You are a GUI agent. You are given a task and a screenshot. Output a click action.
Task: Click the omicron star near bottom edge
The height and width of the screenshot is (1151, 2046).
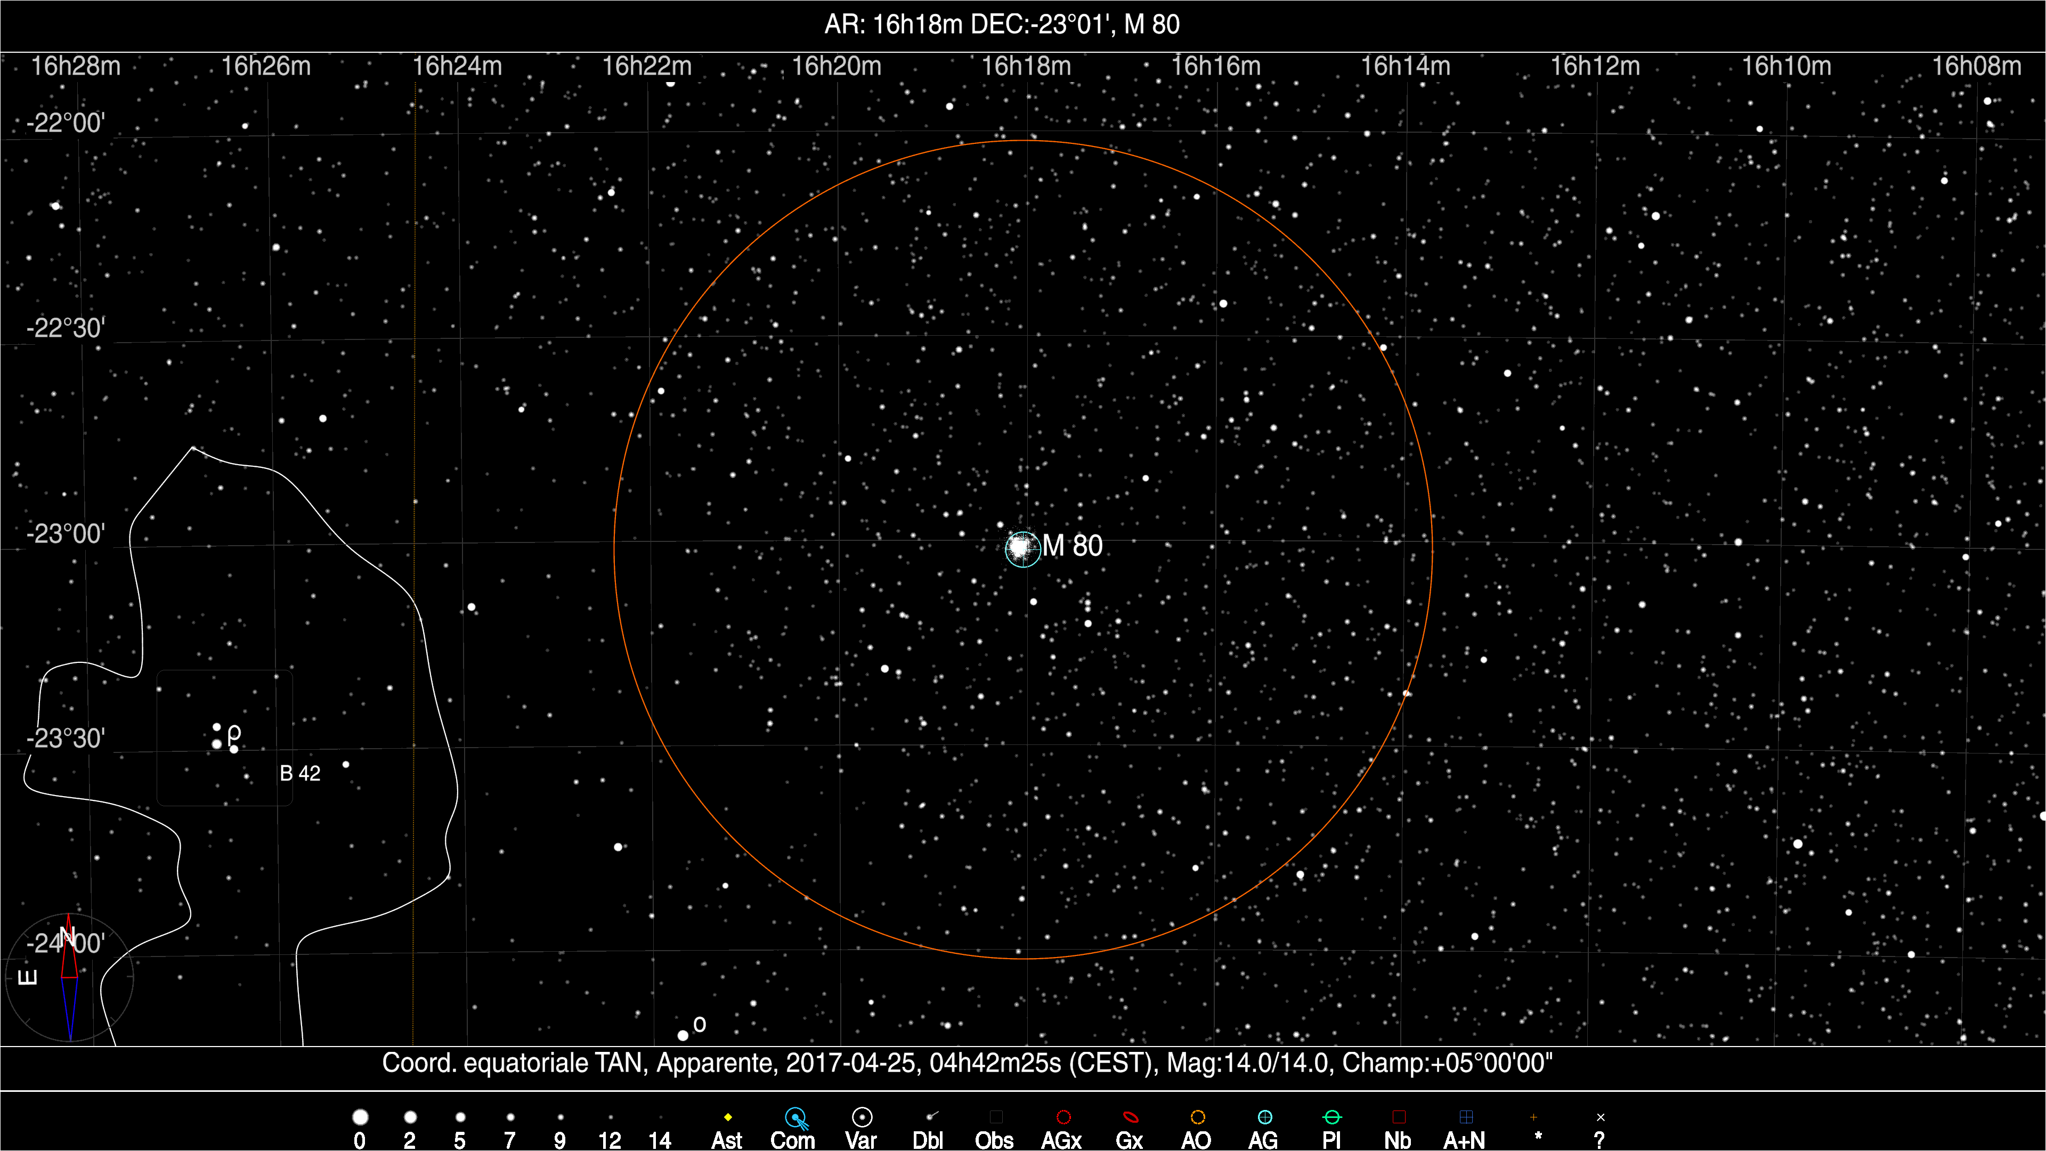683,1035
